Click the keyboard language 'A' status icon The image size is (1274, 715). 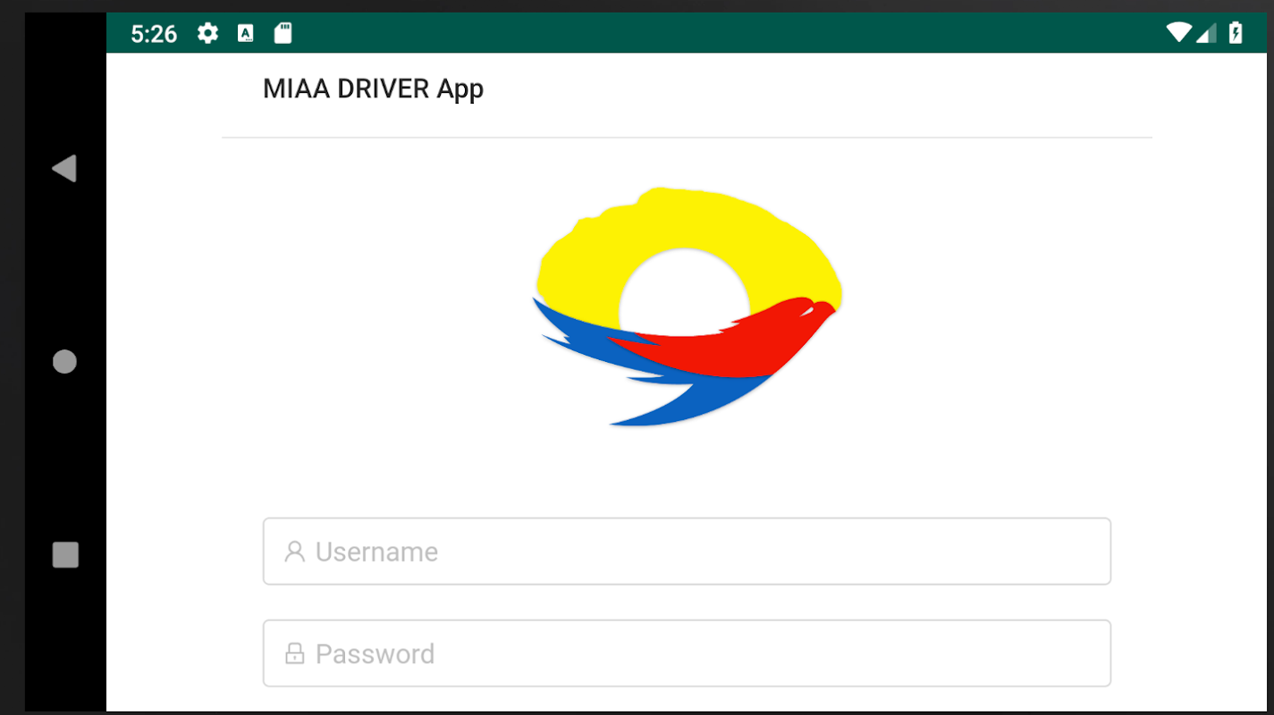pyautogui.click(x=245, y=34)
